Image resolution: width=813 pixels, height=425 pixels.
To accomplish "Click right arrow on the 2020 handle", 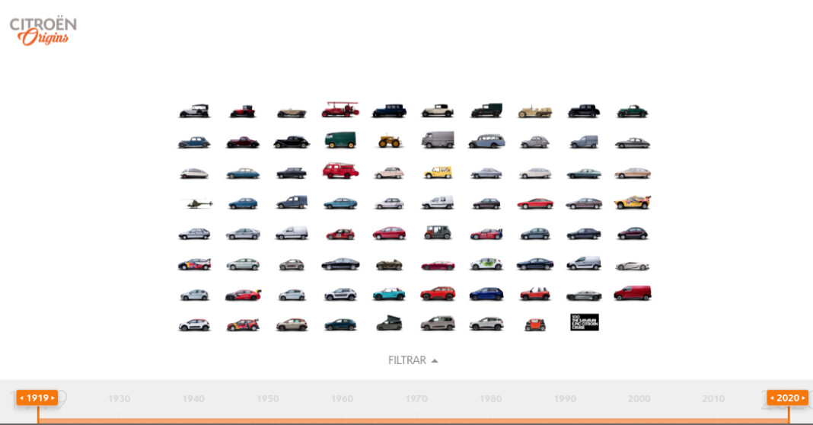I will pos(803,398).
